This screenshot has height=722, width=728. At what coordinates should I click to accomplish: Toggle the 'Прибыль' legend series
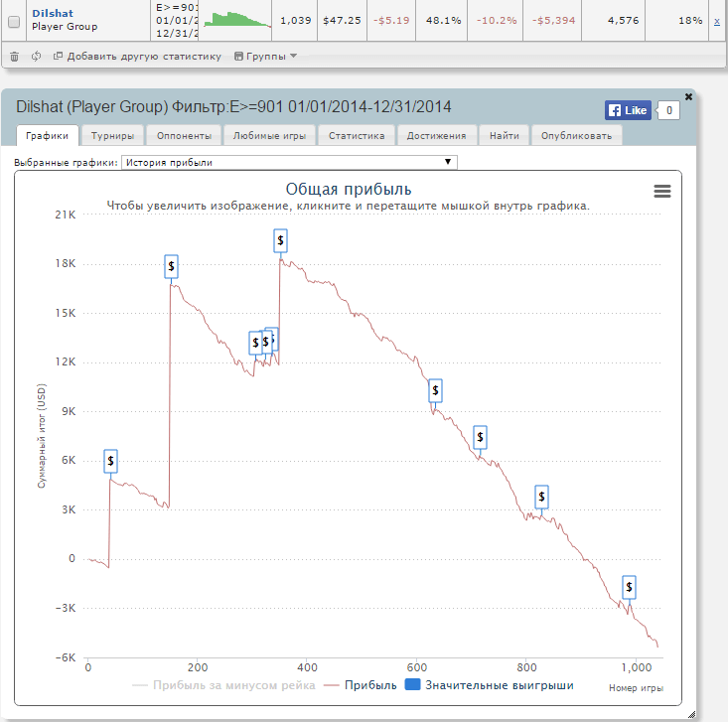[x=361, y=685]
